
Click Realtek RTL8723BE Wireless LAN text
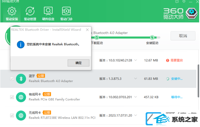point(62,118)
